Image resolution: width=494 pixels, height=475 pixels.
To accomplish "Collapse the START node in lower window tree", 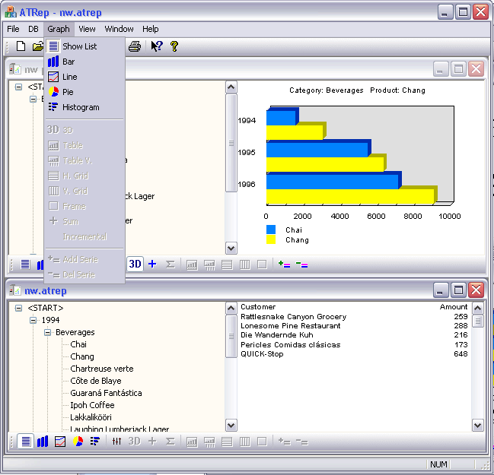I will (x=18, y=308).
